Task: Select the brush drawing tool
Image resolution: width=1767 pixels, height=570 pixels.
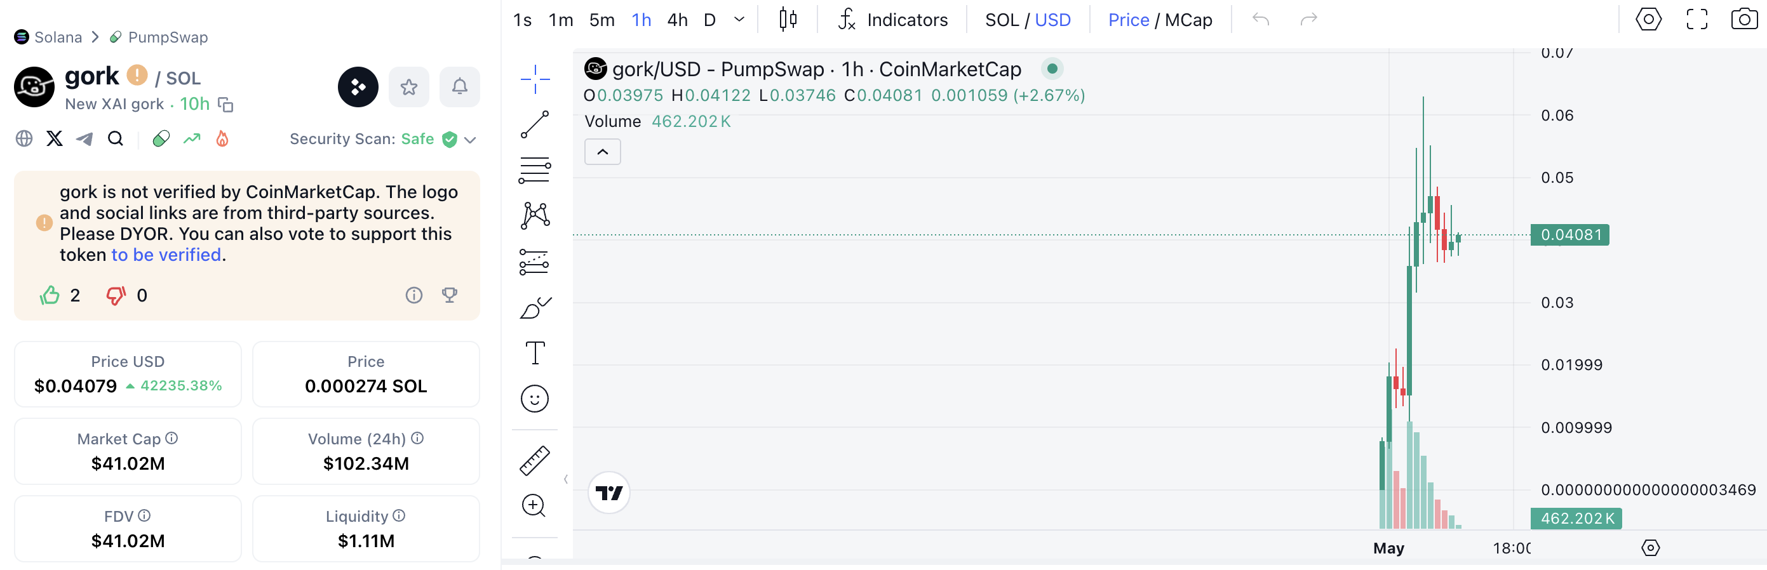Action: tap(535, 308)
